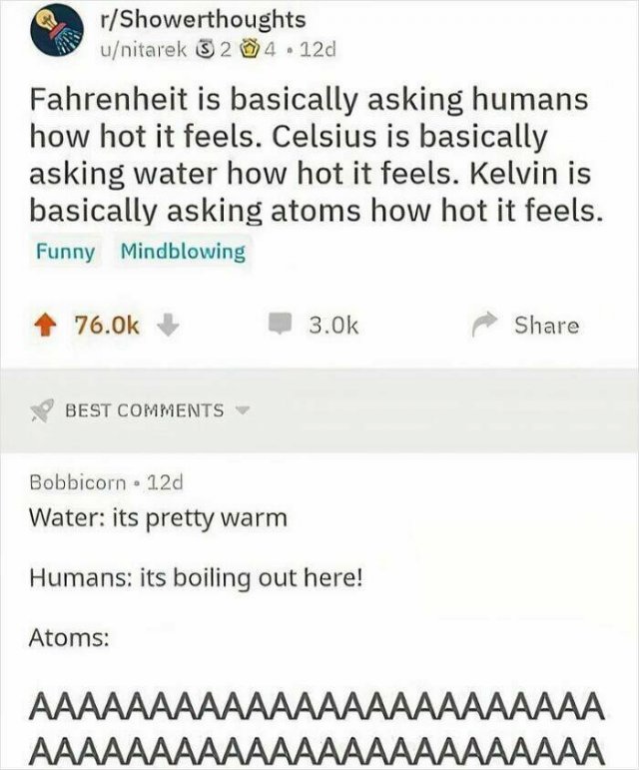
Task: Click the comment text 'Water: its pretty warm'
Action: [158, 519]
